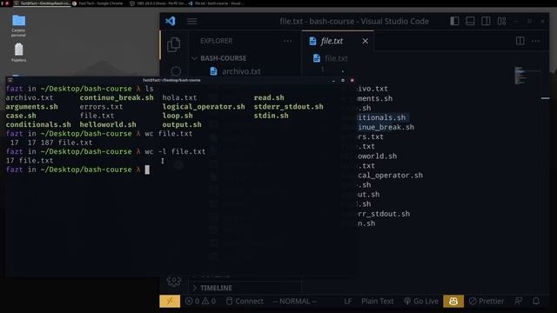Split the editor right

point(520,41)
